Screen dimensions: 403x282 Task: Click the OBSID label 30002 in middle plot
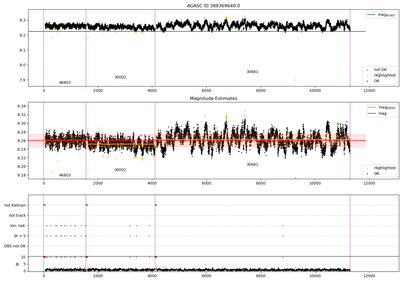(x=120, y=170)
